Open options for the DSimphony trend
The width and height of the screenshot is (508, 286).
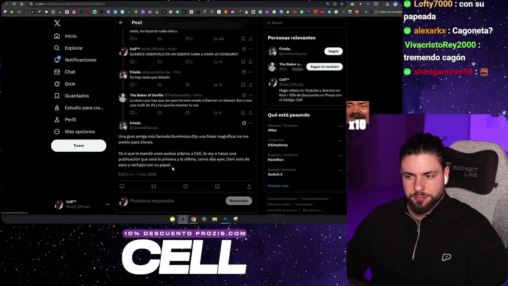click(341, 141)
